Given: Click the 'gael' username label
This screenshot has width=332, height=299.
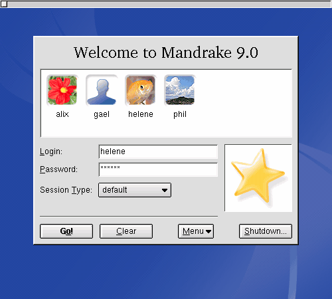Looking at the screenshot, I should [102, 115].
